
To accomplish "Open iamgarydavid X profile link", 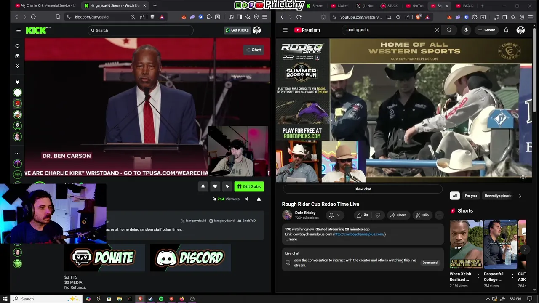I will [x=194, y=221].
